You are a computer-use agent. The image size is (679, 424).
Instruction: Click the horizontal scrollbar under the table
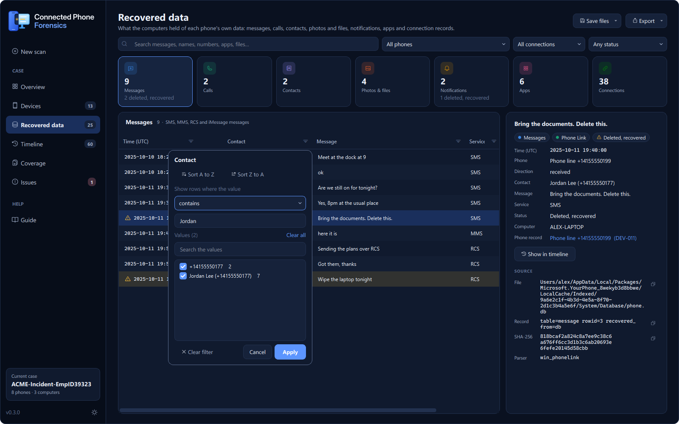(278, 410)
